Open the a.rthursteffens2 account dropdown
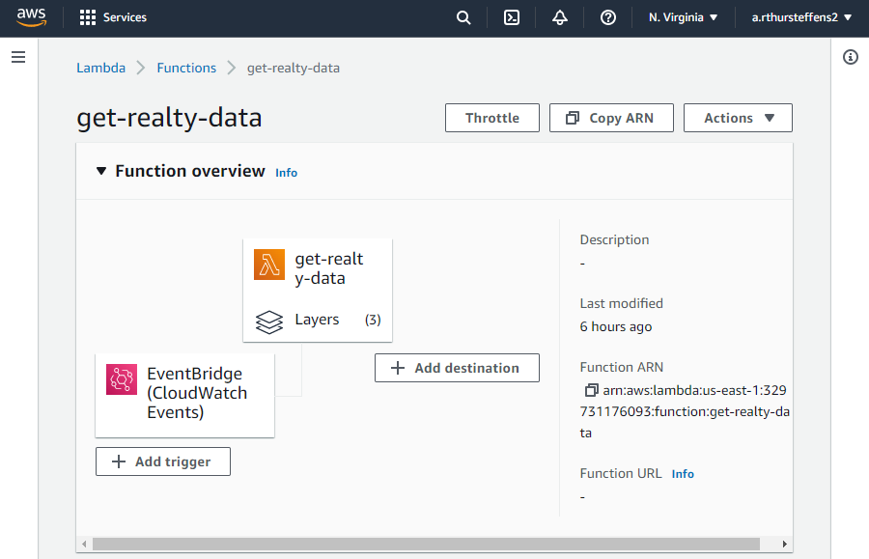The image size is (869, 559). (x=801, y=17)
